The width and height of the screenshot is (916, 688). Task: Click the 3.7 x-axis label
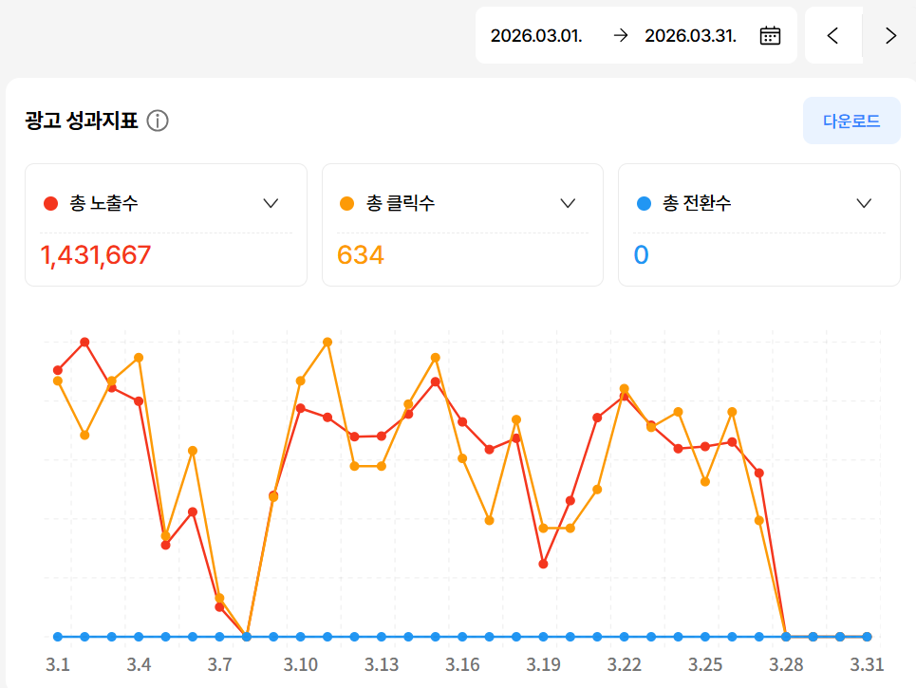coord(219,664)
